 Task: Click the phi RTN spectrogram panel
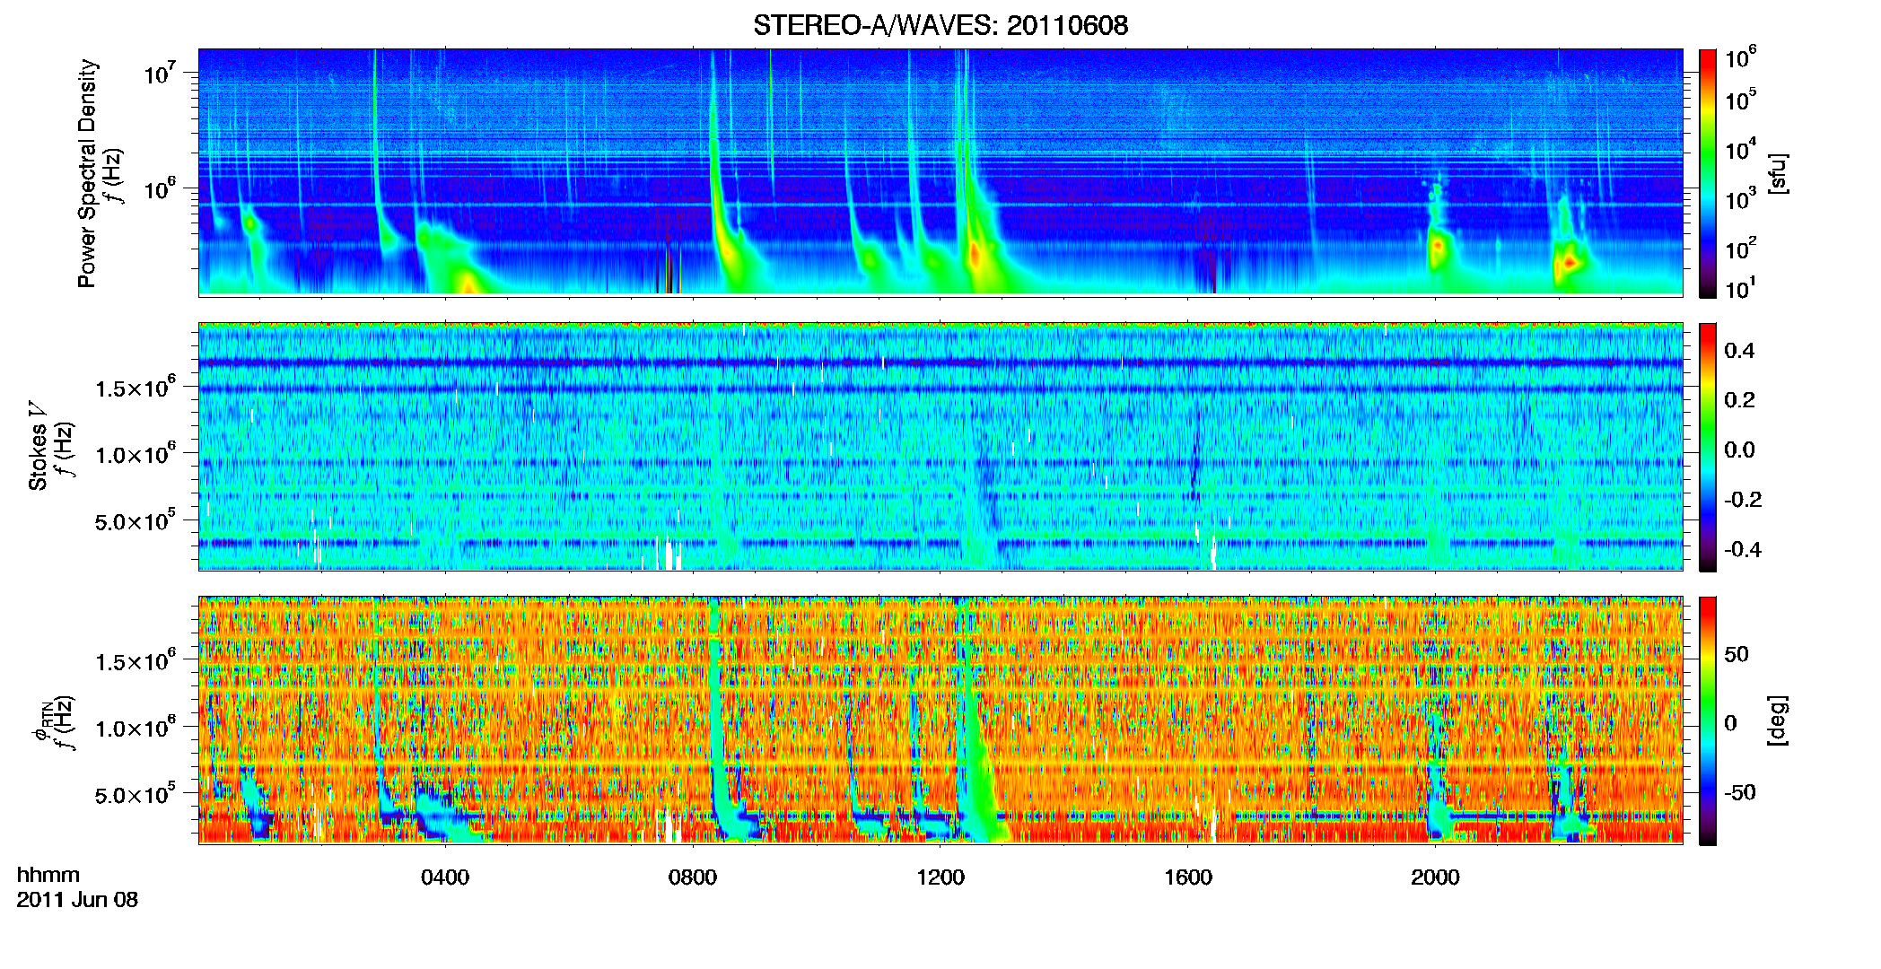[940, 720]
